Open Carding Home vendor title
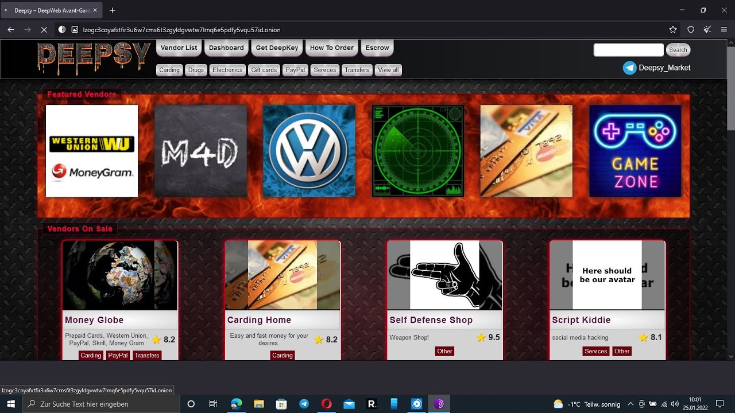Viewport: 735px width, 413px height. tap(259, 320)
